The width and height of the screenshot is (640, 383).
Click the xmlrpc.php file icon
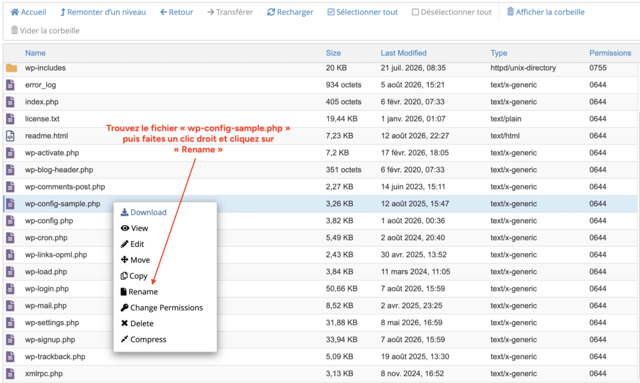coord(10,374)
